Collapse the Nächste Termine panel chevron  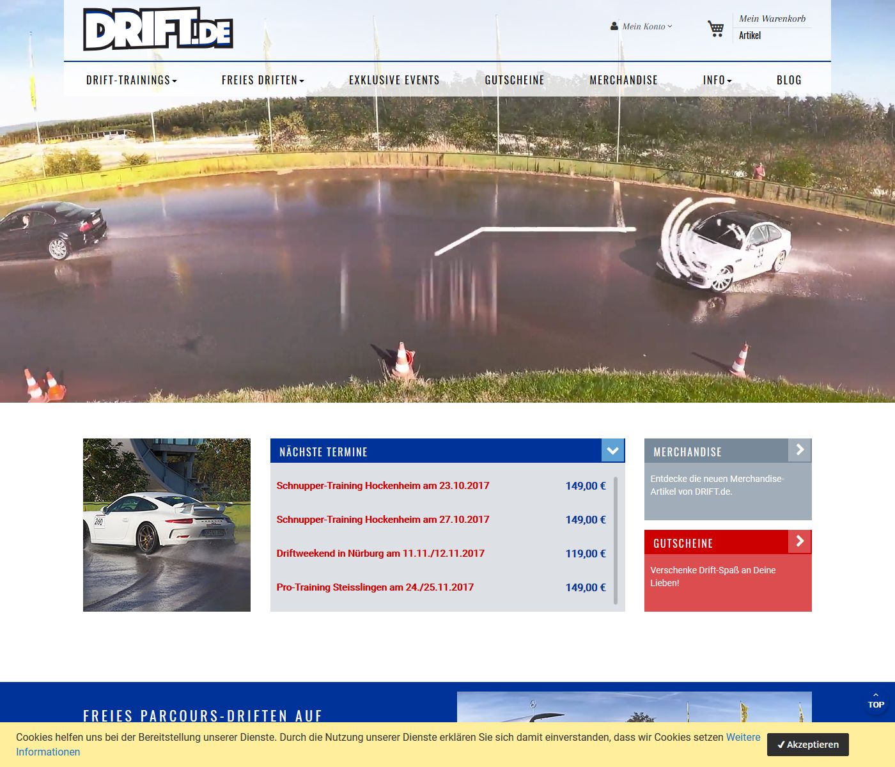pos(612,451)
